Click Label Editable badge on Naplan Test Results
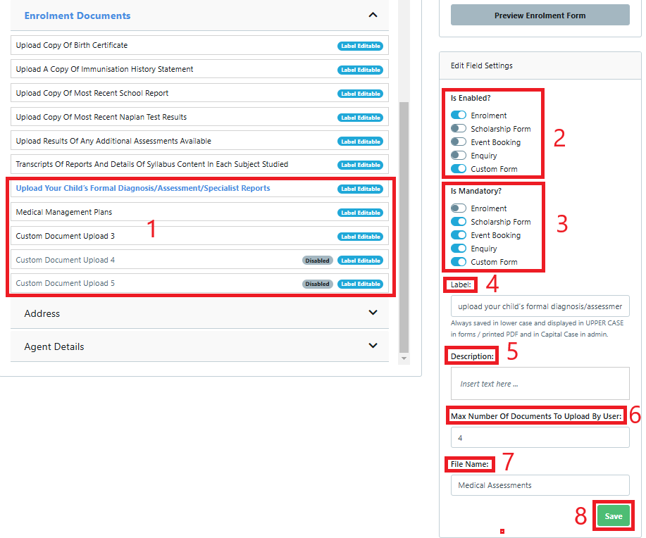The image size is (646, 538). [x=360, y=117]
